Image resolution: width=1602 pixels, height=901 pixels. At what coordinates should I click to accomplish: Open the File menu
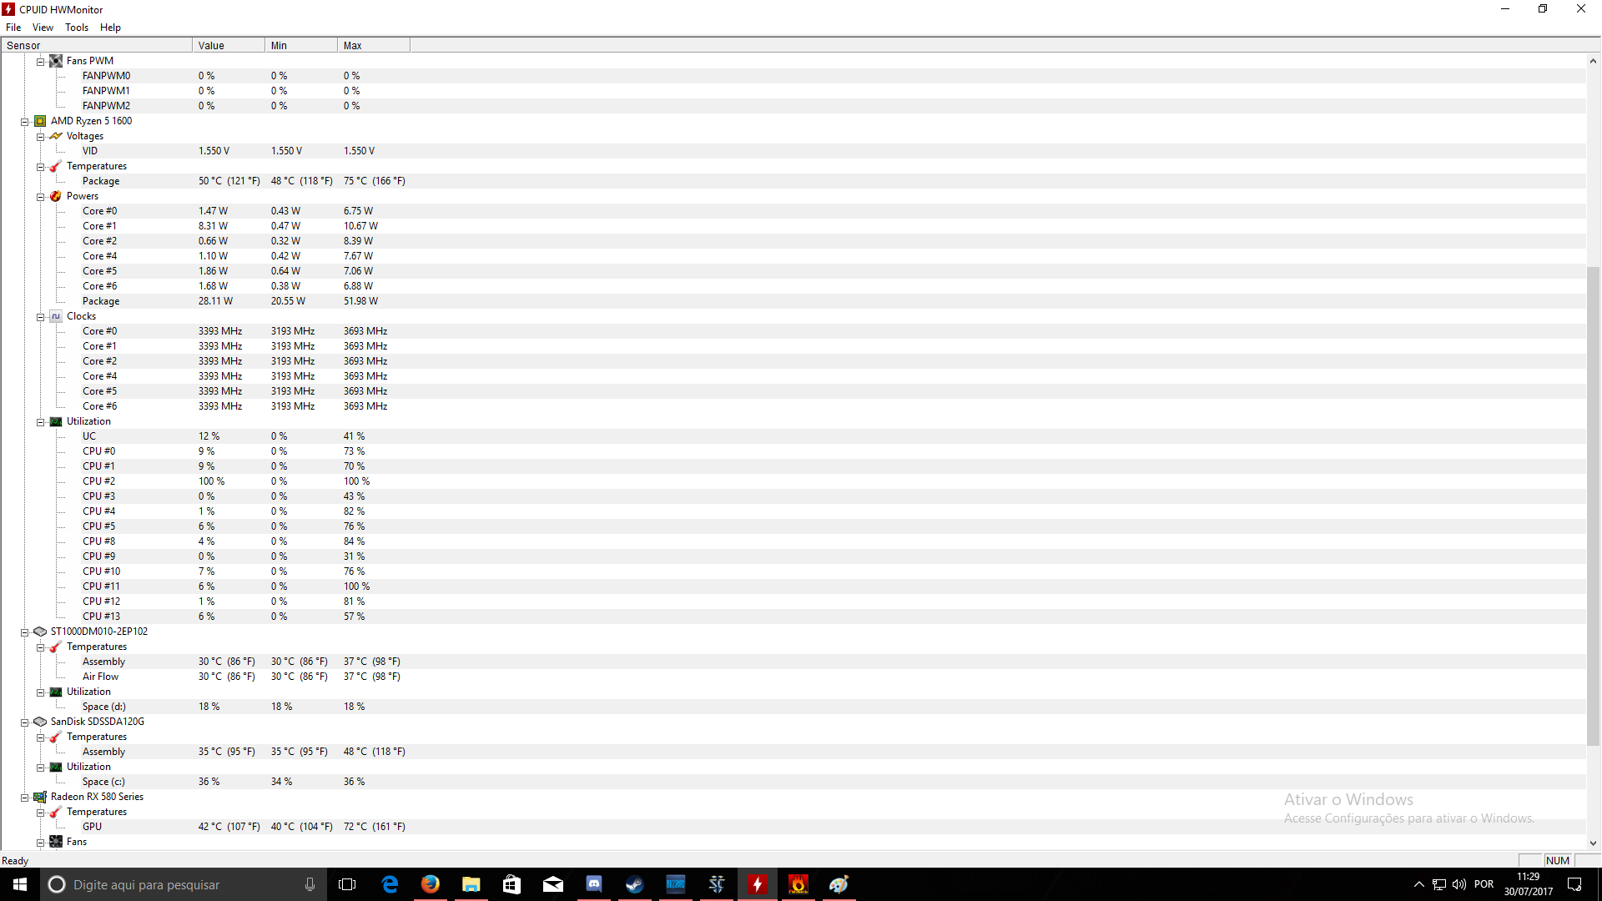point(13,28)
